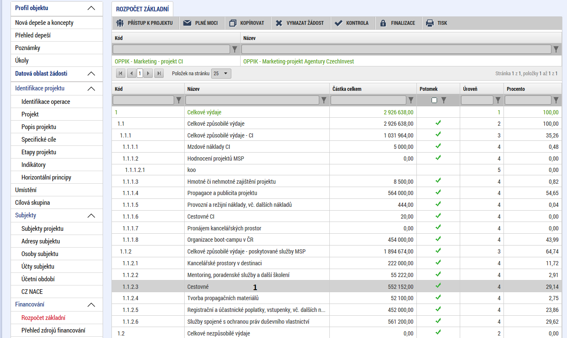Sort by Částka celkem column header
Screen dimensions: 567x338
347,89
